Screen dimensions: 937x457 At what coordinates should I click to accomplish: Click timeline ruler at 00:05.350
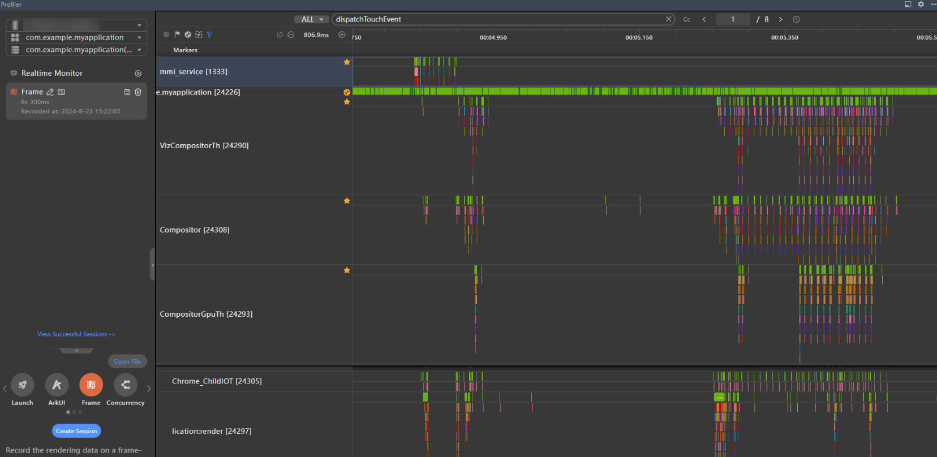click(x=785, y=37)
